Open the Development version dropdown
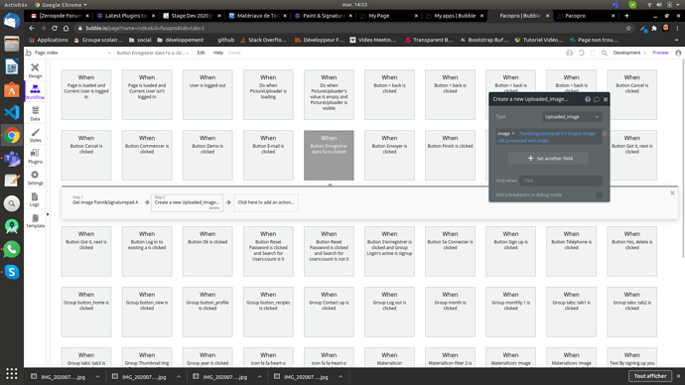The width and height of the screenshot is (685, 385). tap(629, 53)
